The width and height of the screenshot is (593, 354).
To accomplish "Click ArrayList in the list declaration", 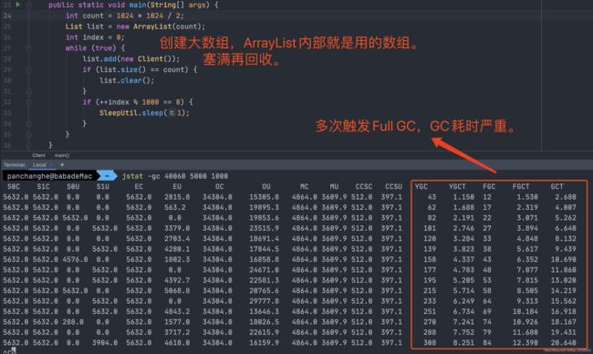I will [152, 26].
